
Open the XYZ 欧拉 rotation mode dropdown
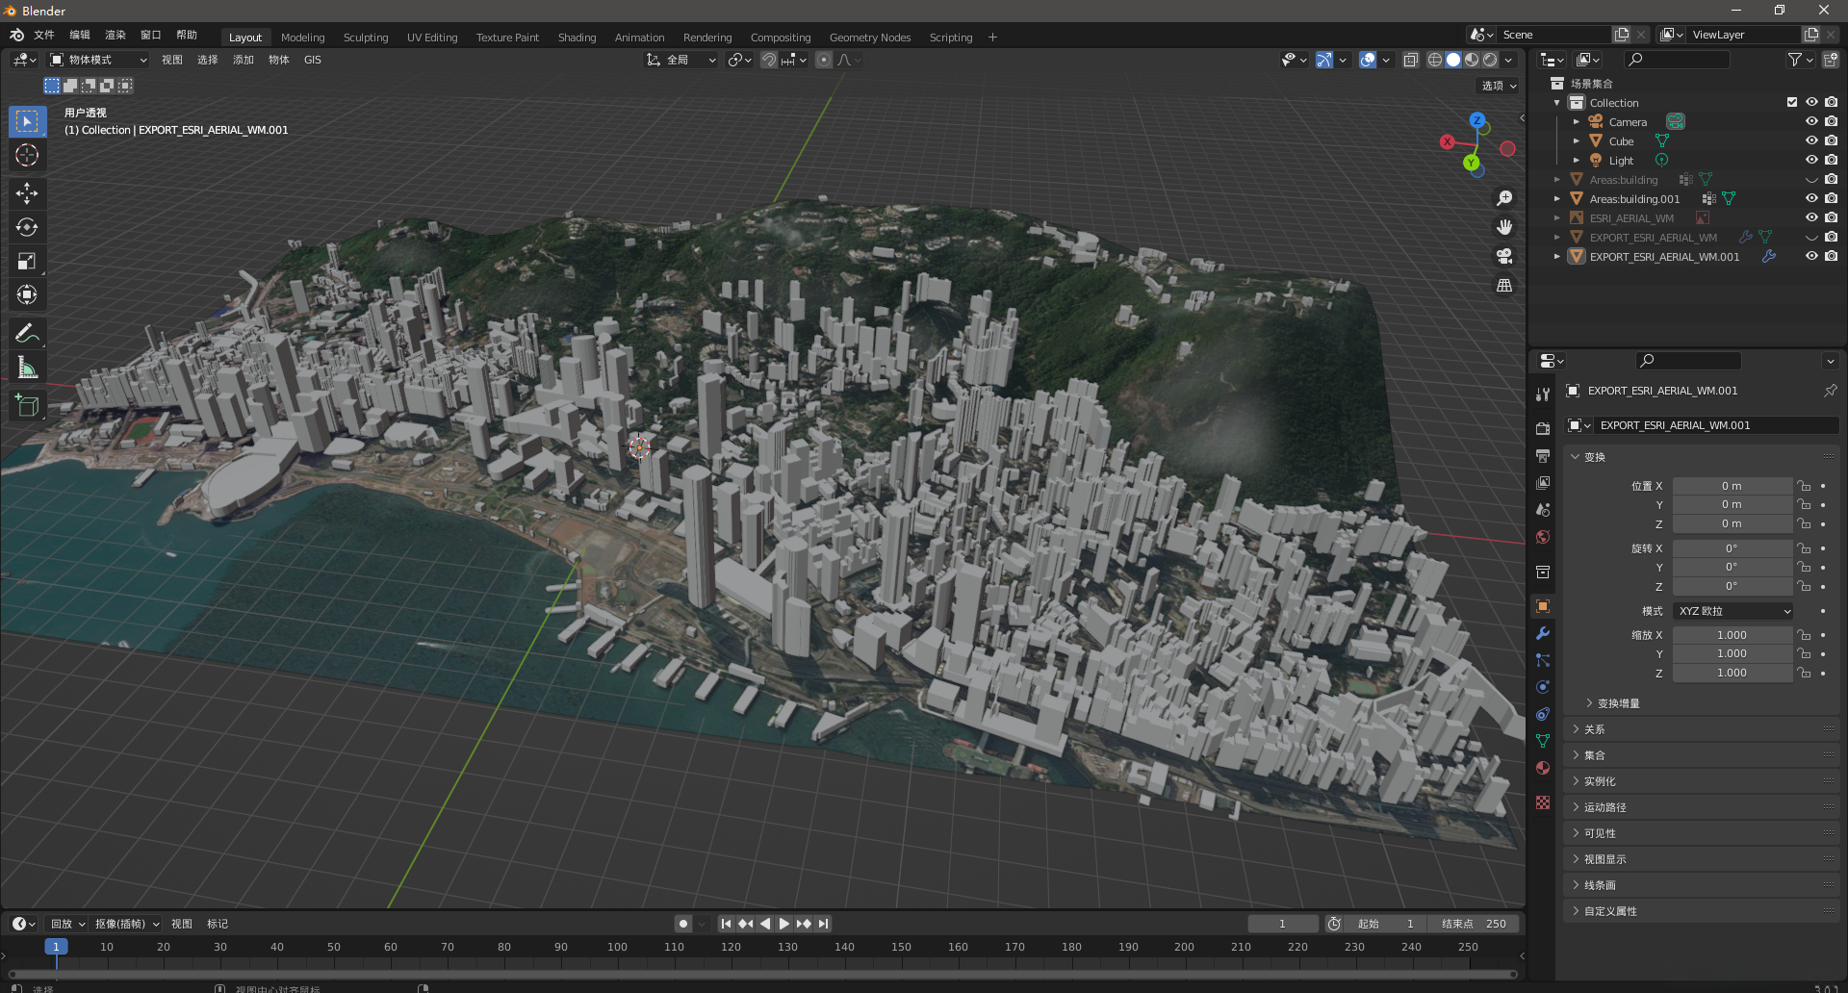tap(1732, 611)
